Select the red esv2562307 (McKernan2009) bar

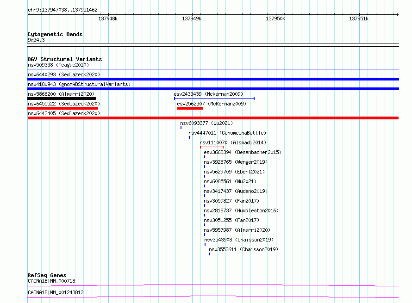190,108
